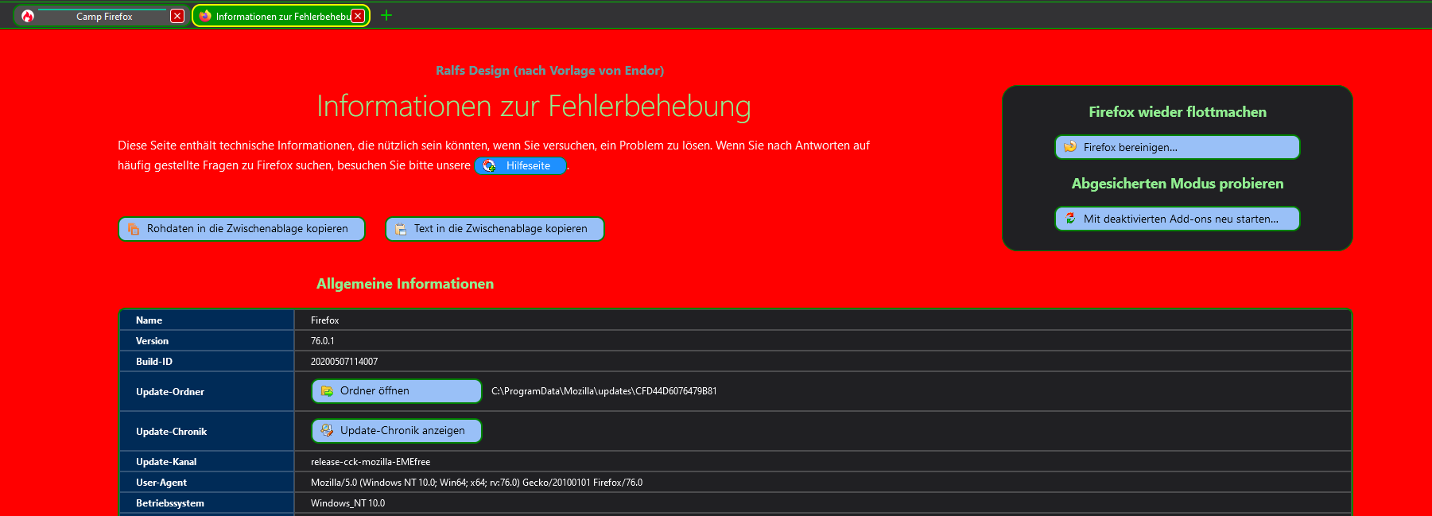The height and width of the screenshot is (516, 1432).
Task: Open the Hilfeseite link
Action: pyautogui.click(x=521, y=165)
